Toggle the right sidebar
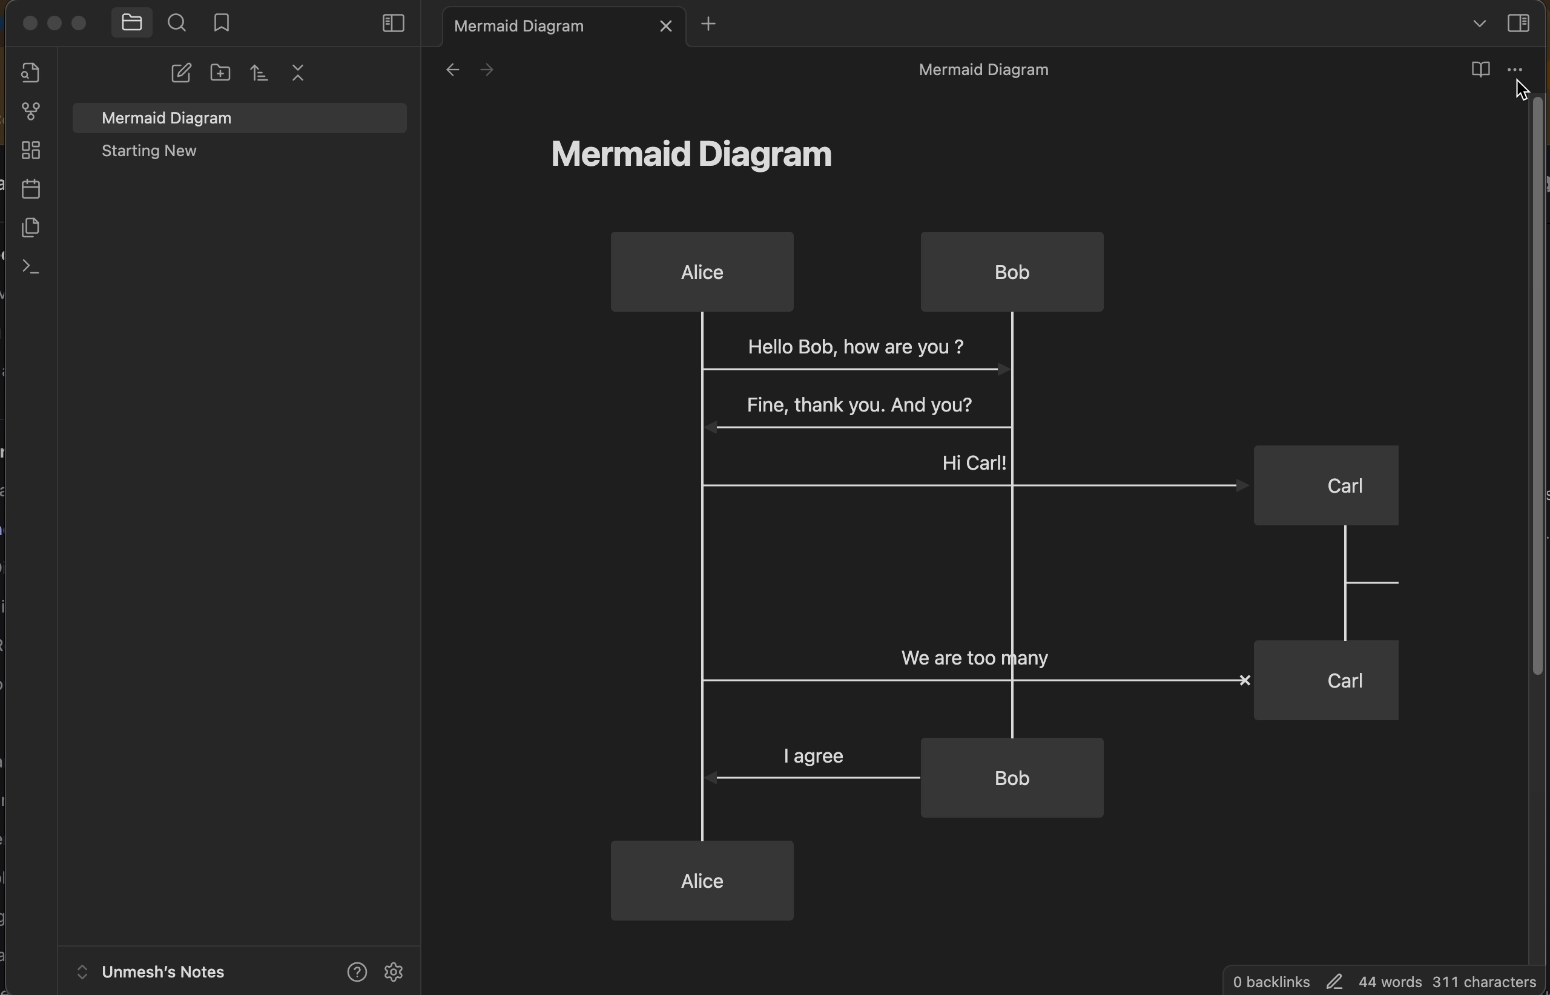The height and width of the screenshot is (995, 1550). click(x=1519, y=24)
